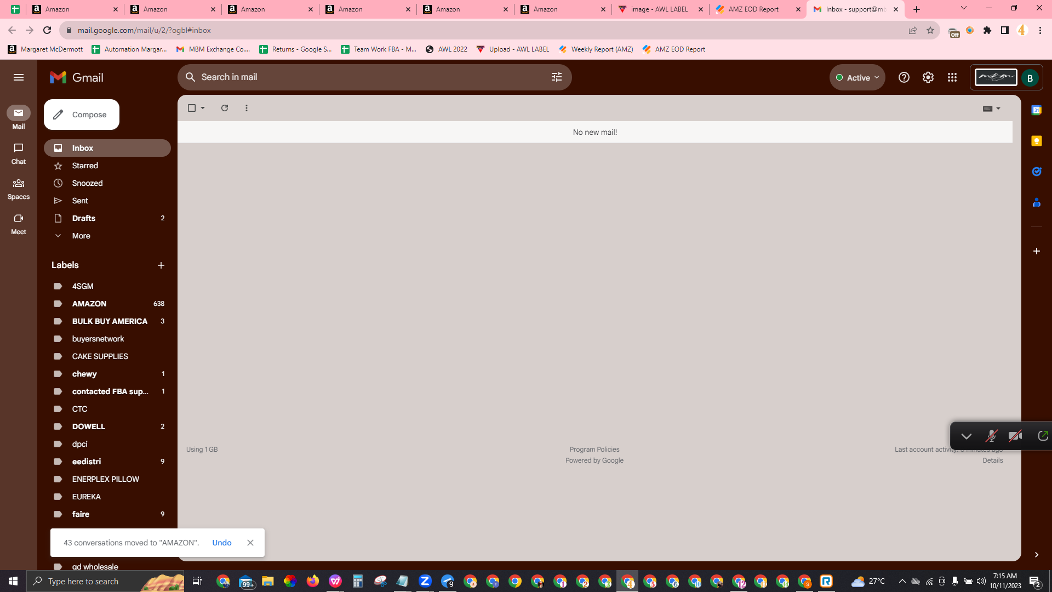Compose a new email

tap(82, 115)
